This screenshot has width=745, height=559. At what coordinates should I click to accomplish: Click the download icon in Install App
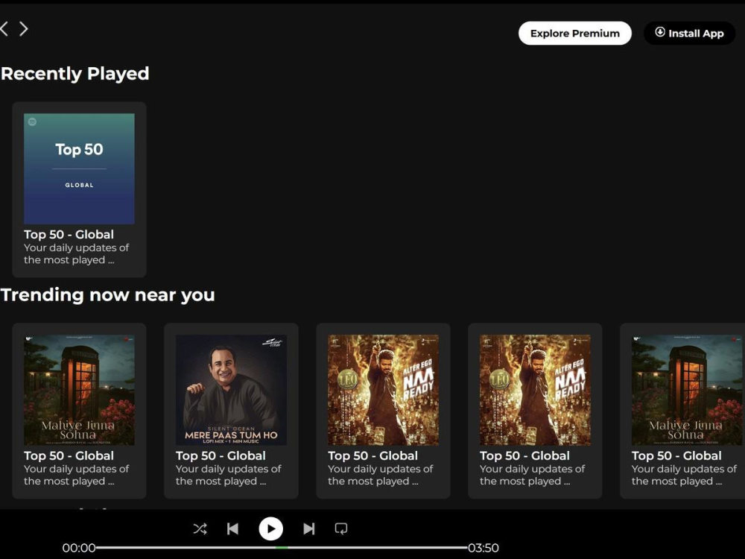coord(660,32)
